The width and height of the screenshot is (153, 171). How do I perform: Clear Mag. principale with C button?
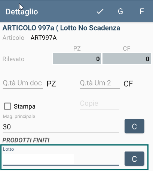134,126
